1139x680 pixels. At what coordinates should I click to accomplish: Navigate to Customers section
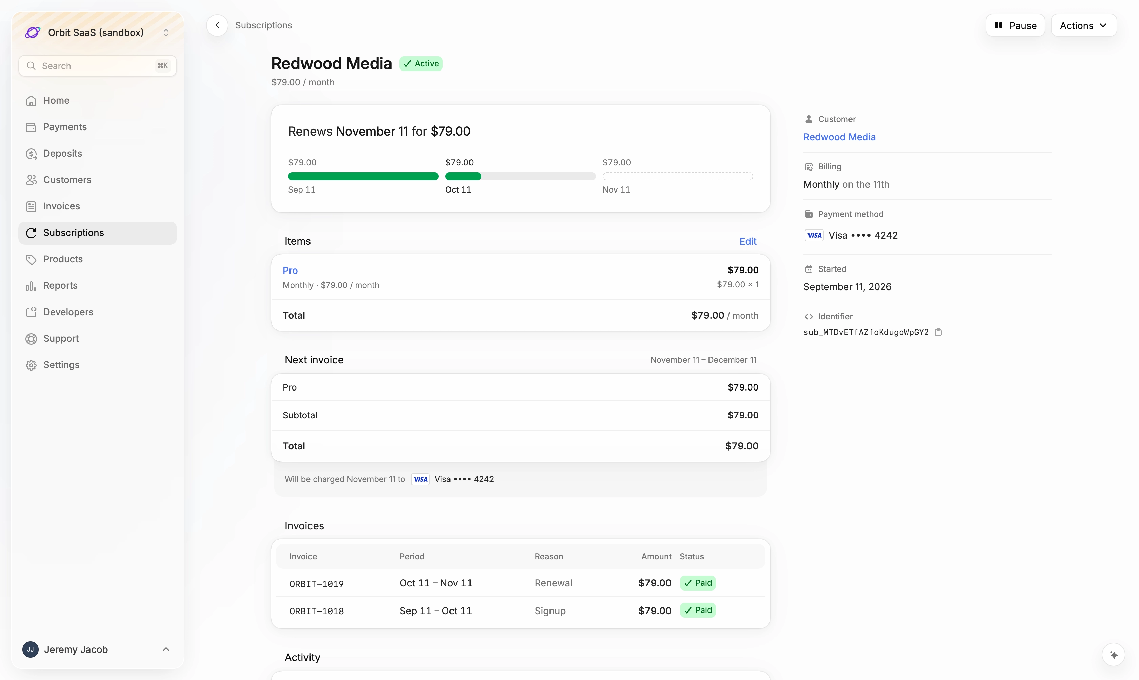click(x=97, y=180)
